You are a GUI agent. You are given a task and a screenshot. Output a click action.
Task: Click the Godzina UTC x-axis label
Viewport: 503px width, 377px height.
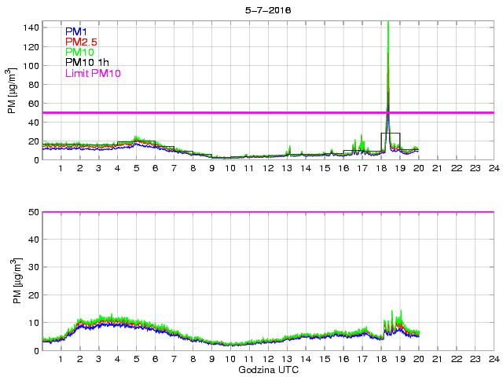pos(267,369)
